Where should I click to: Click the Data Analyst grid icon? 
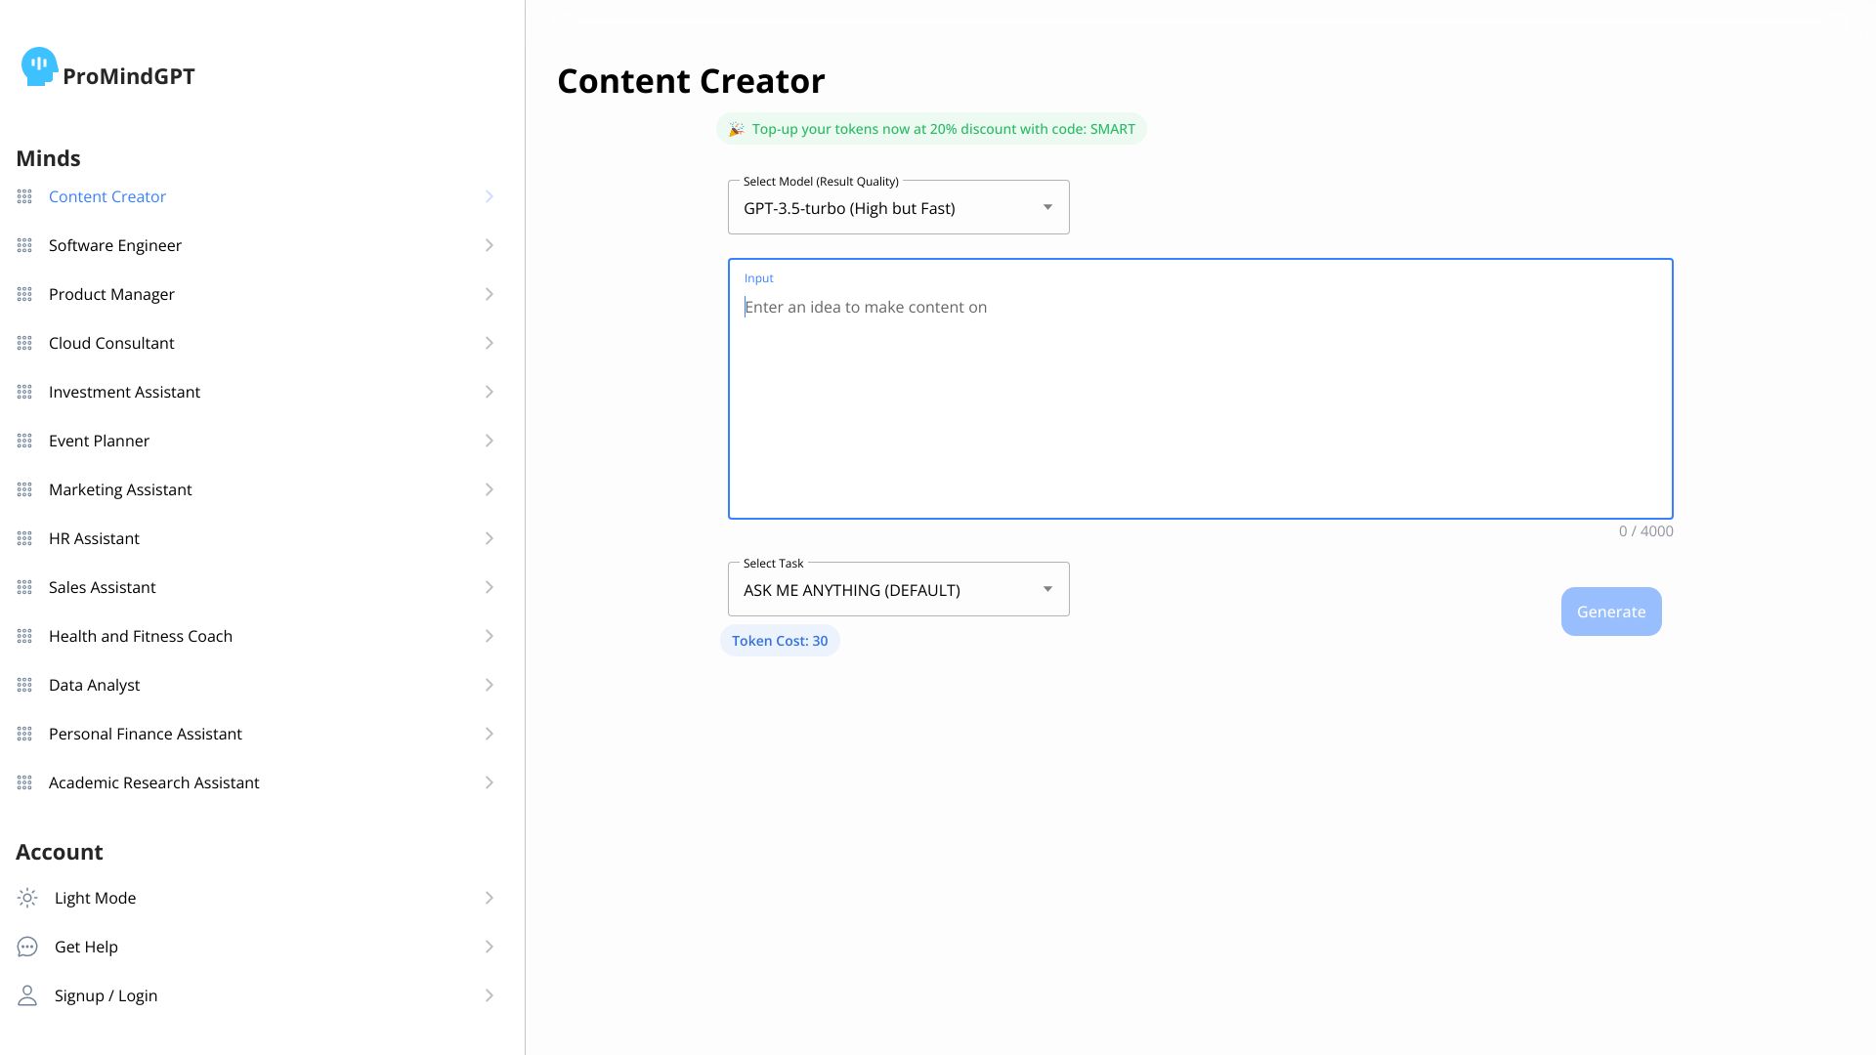tap(24, 684)
